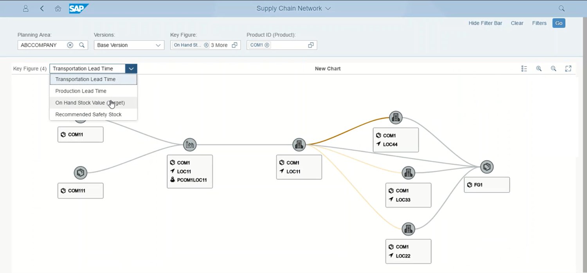Click the LOC33 label
Viewport: 587px width, 273px height.
tap(403, 200)
